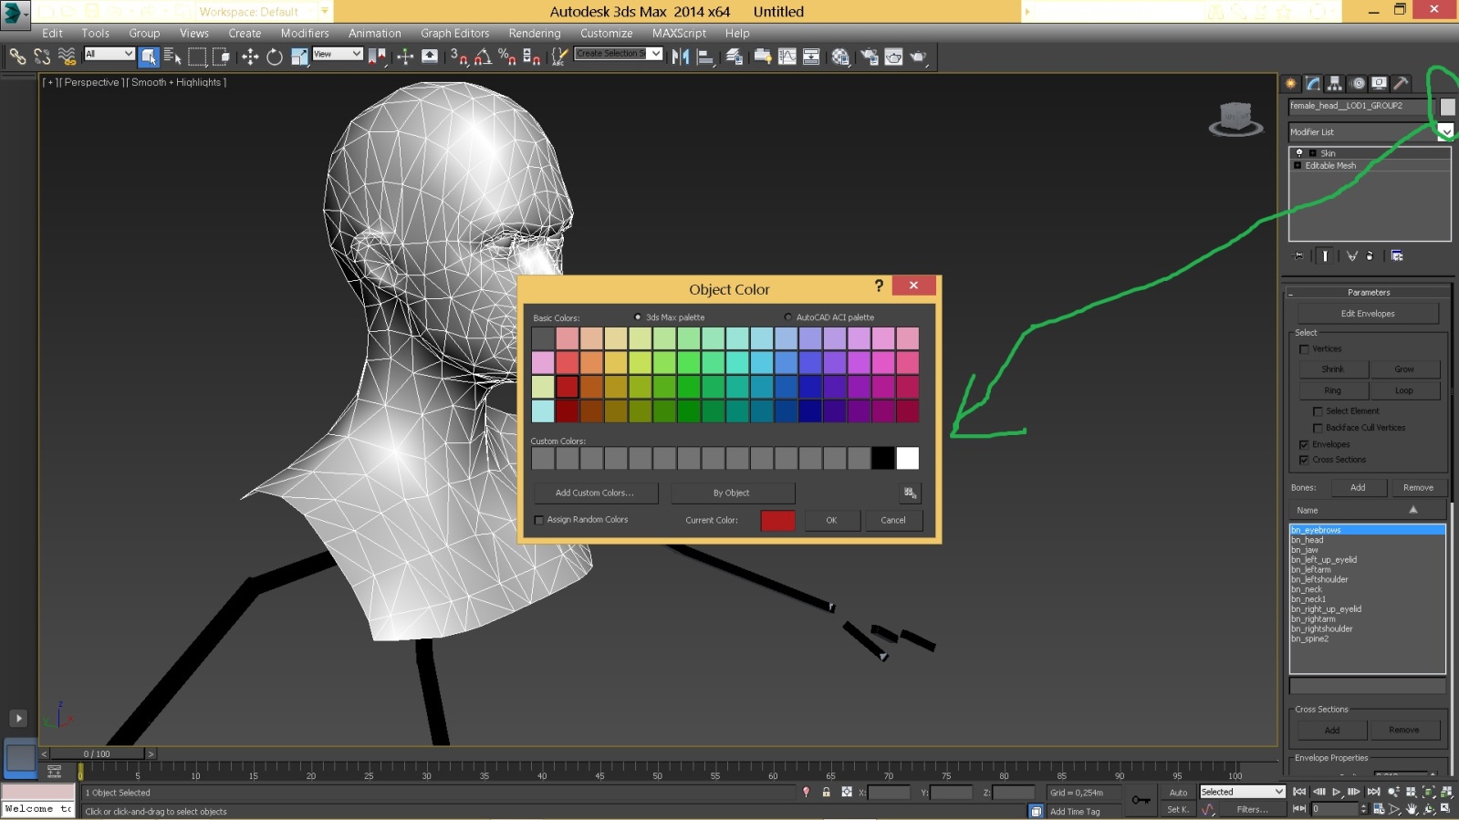This screenshot has height=820, width=1459.
Task: Open the Graph Editors menu
Action: (454, 33)
